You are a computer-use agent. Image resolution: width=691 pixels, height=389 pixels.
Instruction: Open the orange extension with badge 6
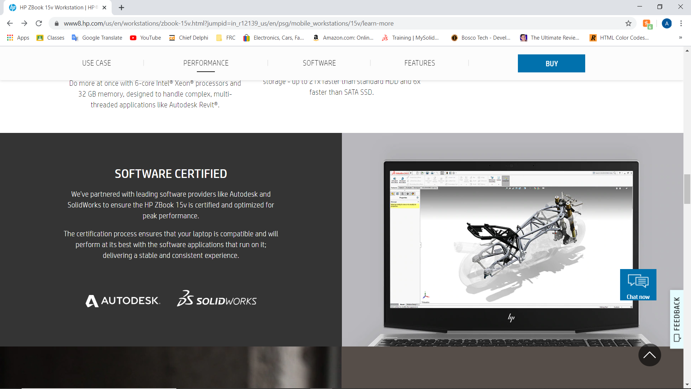point(647,24)
